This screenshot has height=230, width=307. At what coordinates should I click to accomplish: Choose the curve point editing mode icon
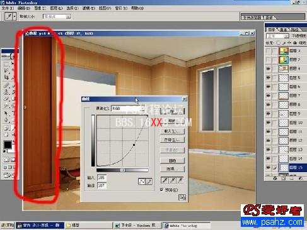click(x=142, y=182)
